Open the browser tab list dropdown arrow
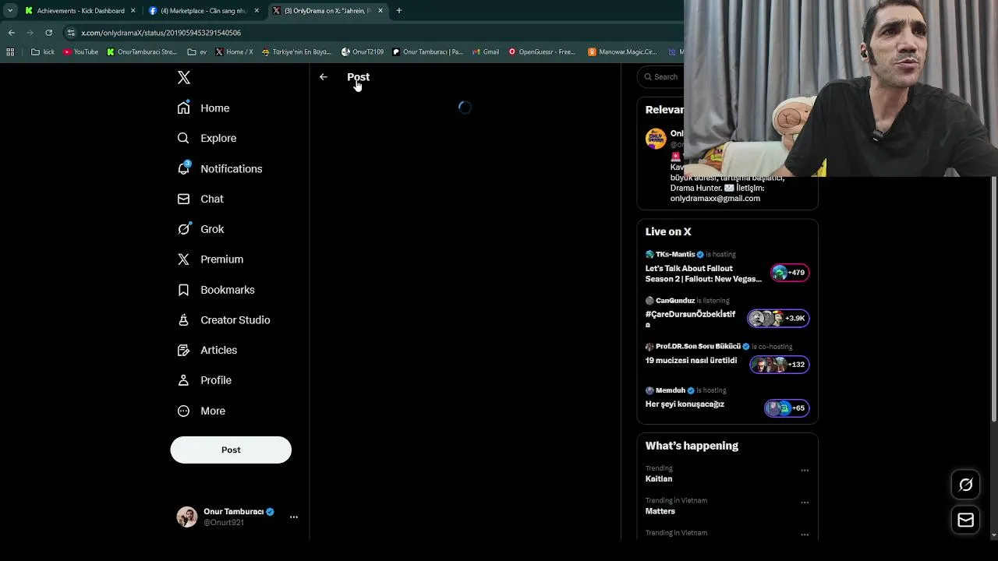 tap(10, 11)
